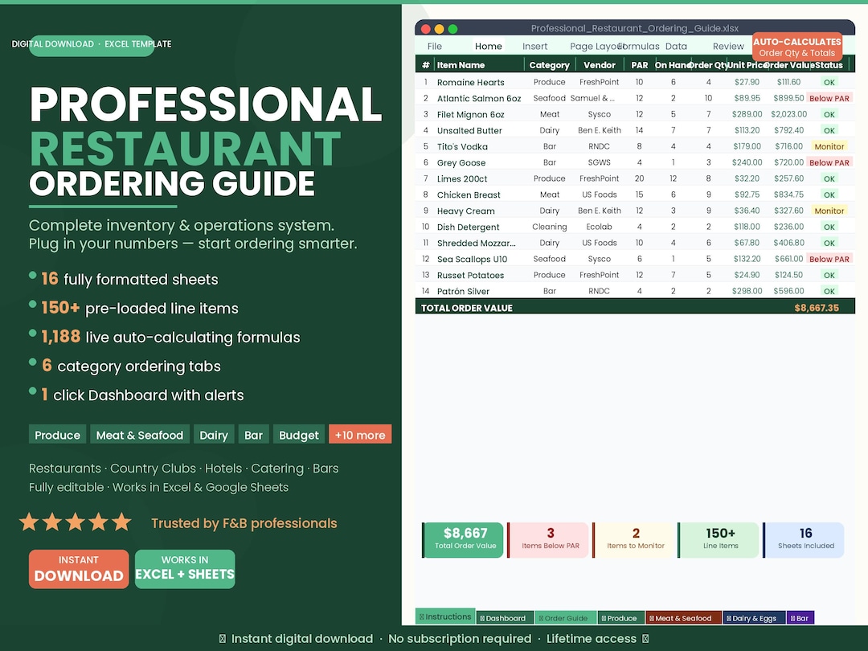Click the yellow minimize window dot
Viewport: 868px width, 651px height.
pos(439,29)
